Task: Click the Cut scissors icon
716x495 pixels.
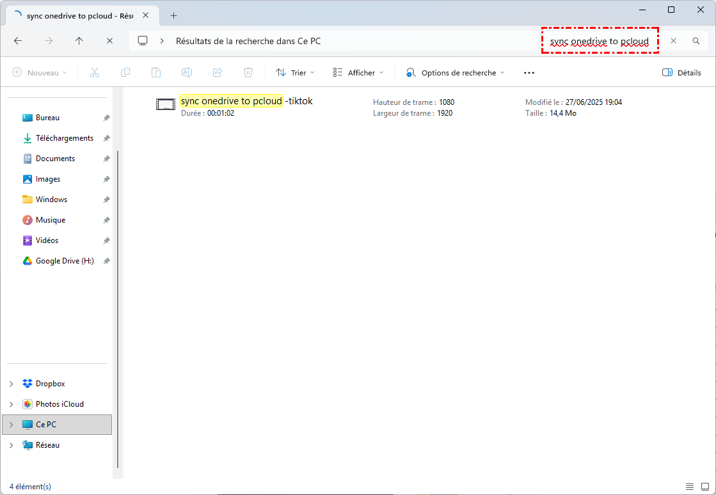Action: click(x=95, y=73)
